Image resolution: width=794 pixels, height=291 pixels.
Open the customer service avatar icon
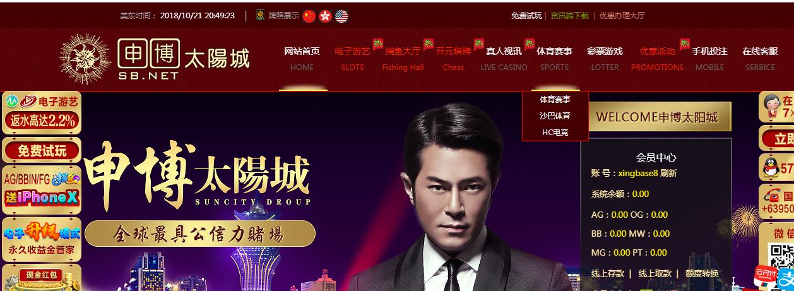tap(771, 106)
